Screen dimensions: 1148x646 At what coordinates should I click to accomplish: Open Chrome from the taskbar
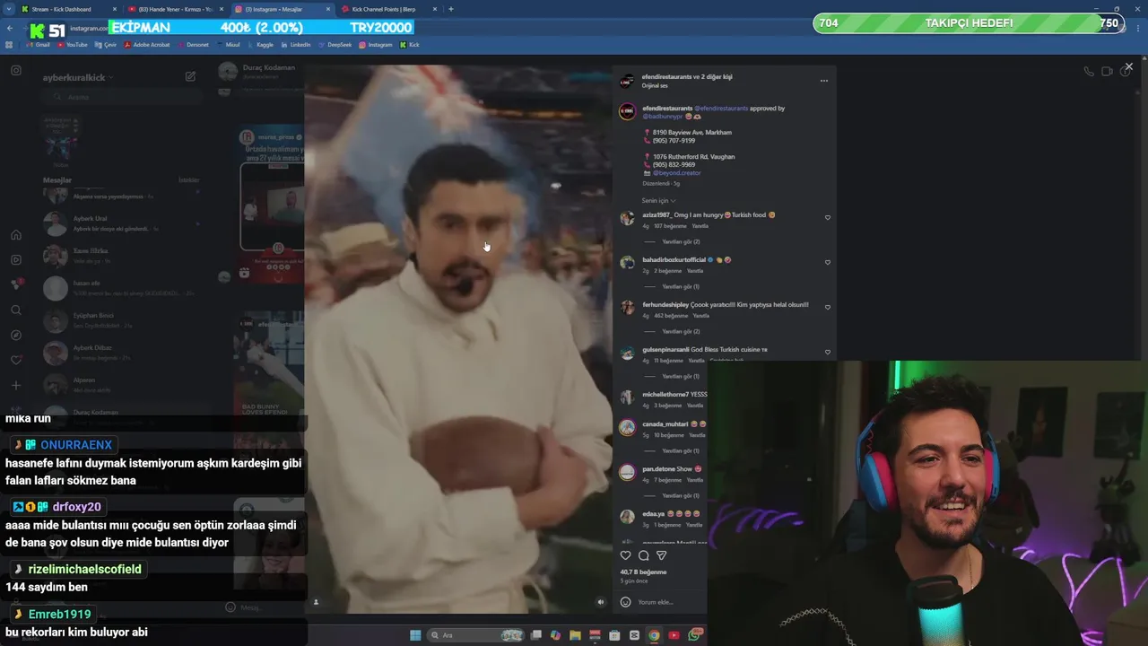tap(654, 635)
